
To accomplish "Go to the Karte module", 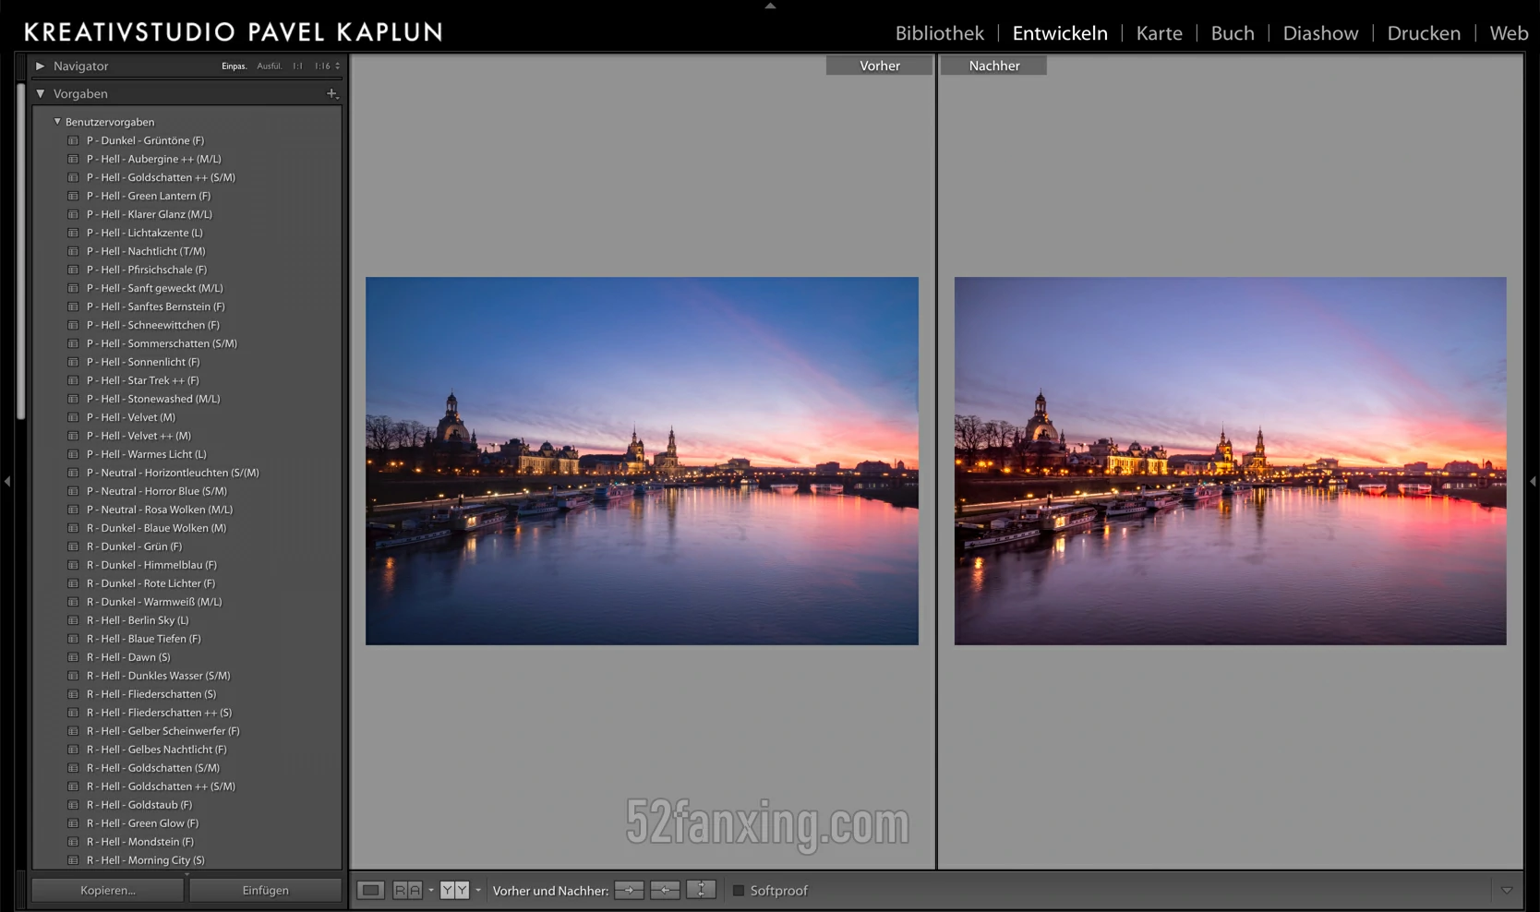I will point(1160,33).
